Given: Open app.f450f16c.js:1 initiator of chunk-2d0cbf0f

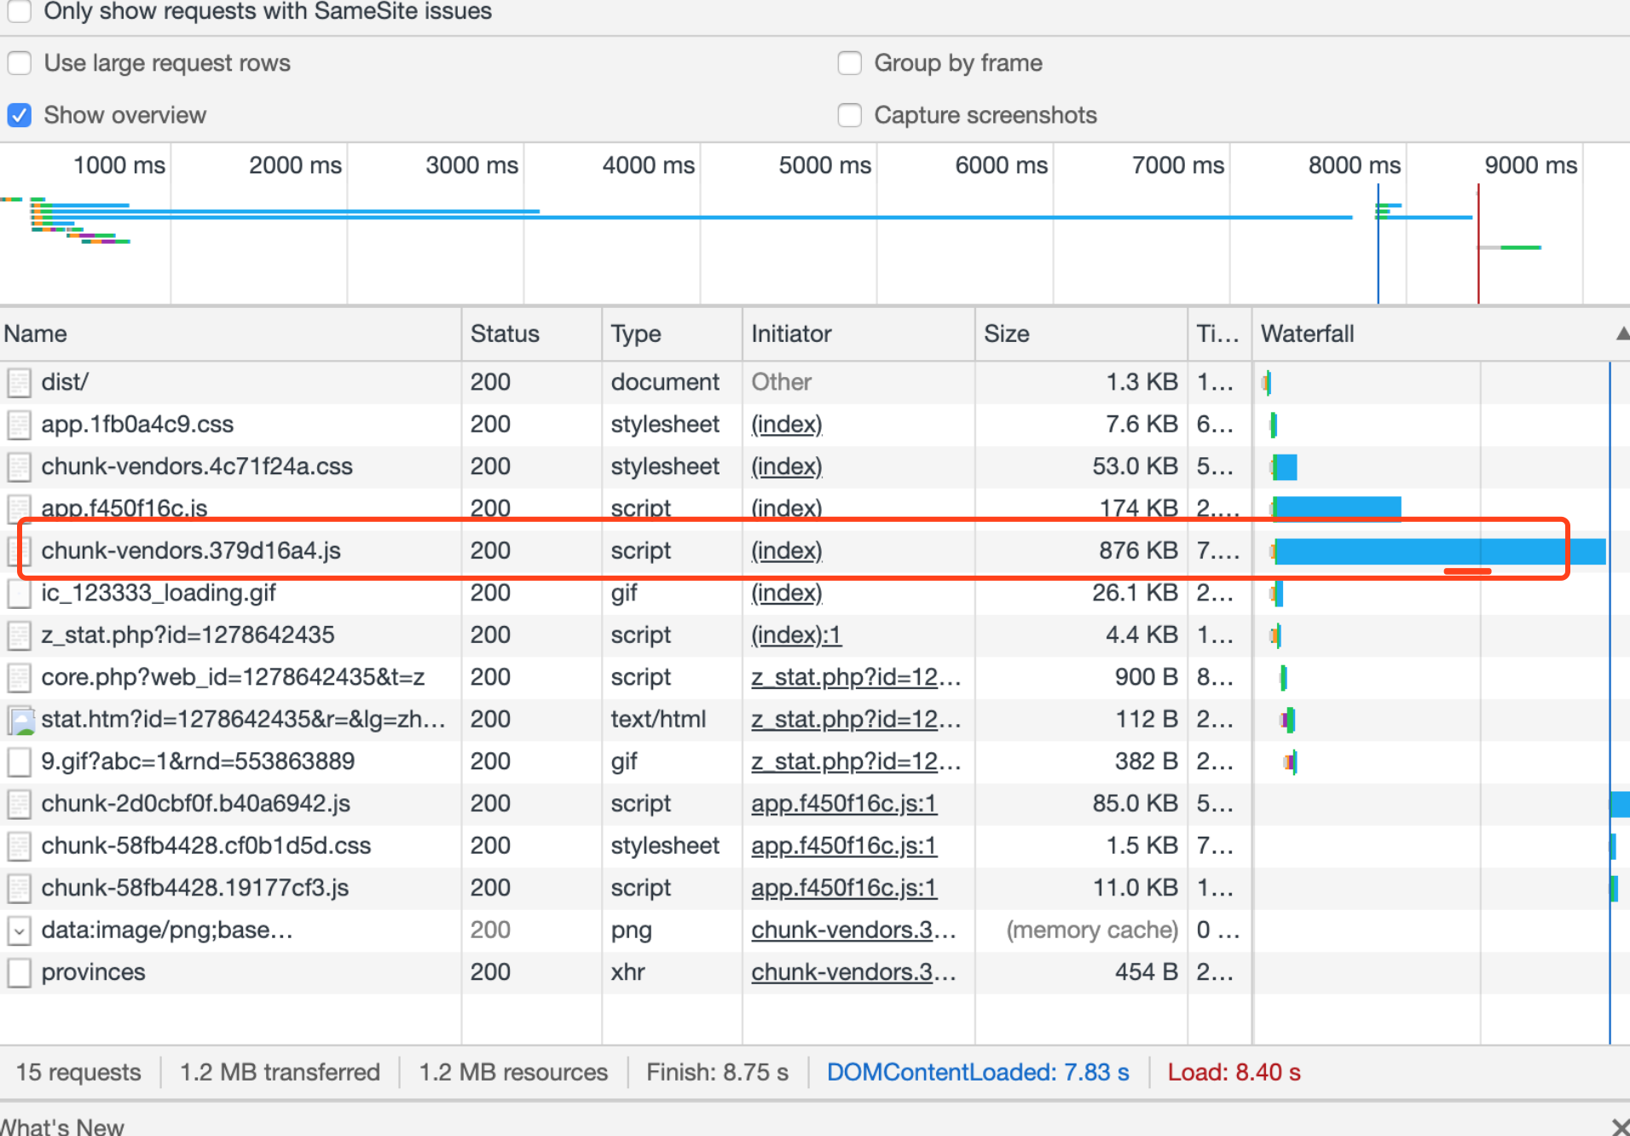Looking at the screenshot, I should 843,803.
